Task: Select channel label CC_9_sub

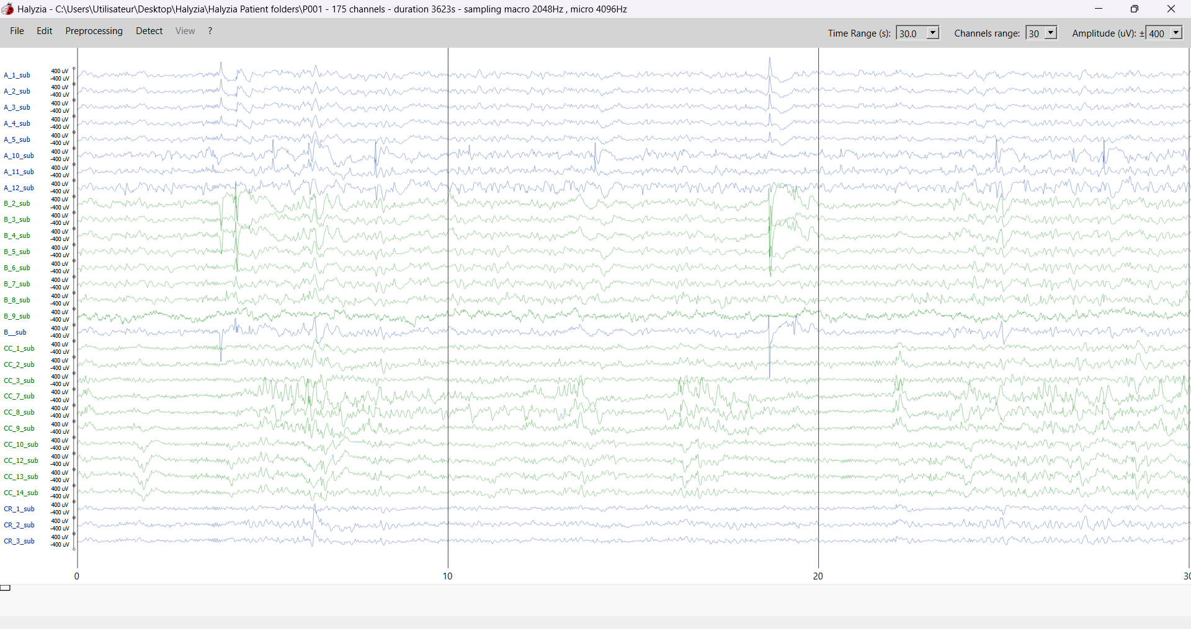Action: [x=19, y=428]
